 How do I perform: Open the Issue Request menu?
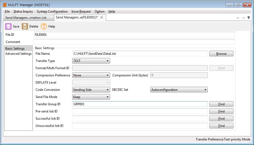tap(81, 11)
